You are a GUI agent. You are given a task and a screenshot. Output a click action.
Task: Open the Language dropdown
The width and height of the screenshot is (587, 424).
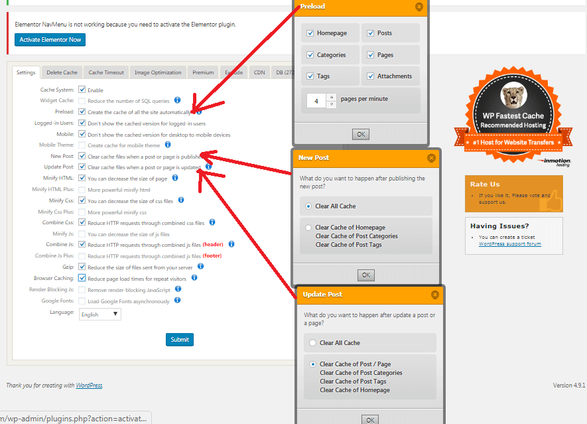pyautogui.click(x=99, y=315)
